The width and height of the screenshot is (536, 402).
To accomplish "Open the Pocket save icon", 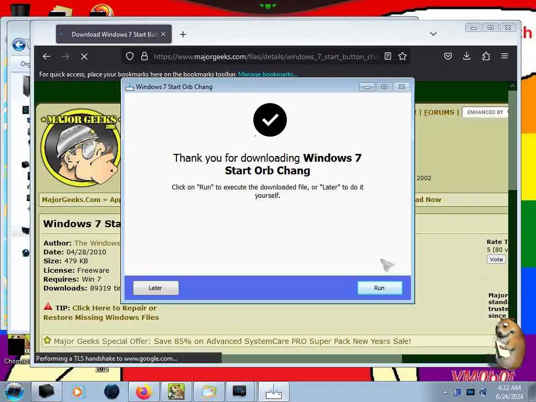I will [x=448, y=56].
